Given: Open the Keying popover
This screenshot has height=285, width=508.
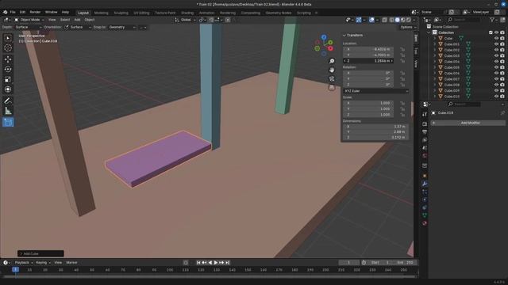Looking at the screenshot, I should (43, 263).
